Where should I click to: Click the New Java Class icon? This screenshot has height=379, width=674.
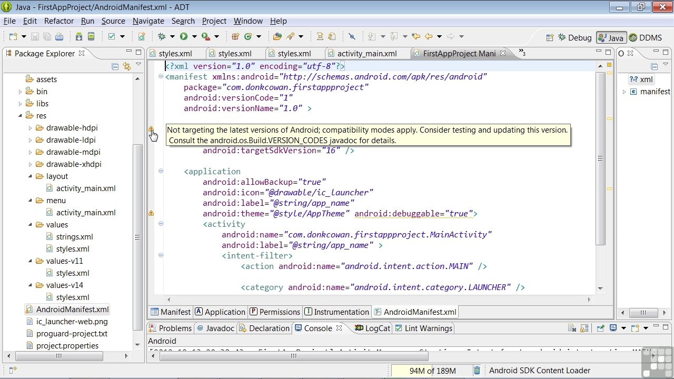coord(247,37)
